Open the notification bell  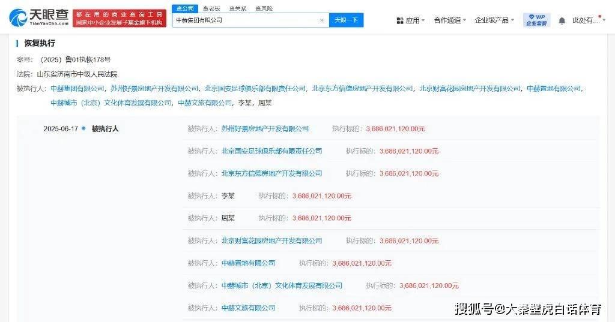point(562,21)
